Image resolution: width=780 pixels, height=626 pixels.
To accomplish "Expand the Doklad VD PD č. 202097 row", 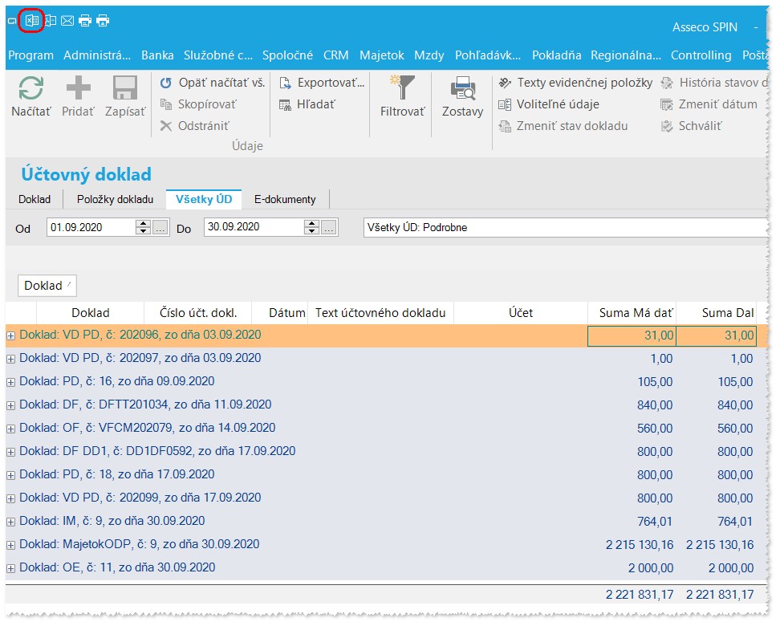I will tap(10, 359).
